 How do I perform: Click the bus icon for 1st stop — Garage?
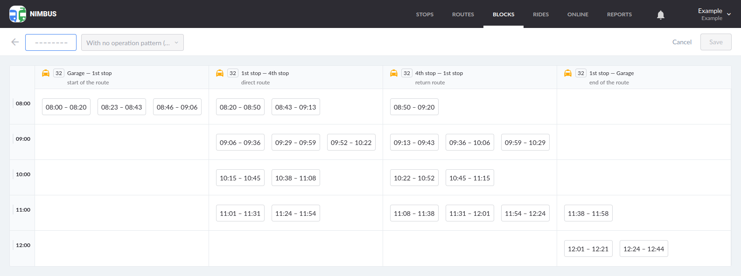(x=568, y=73)
